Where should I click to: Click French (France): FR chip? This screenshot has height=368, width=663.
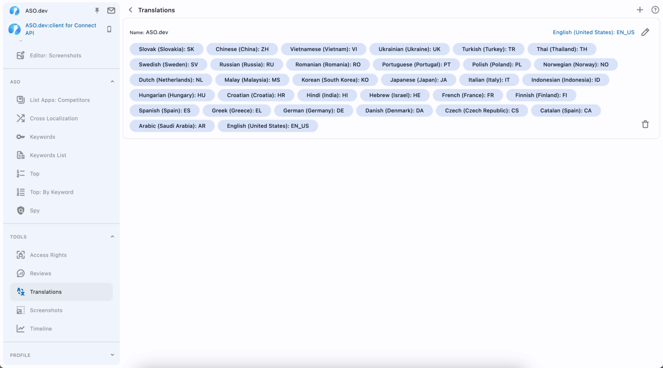point(468,95)
